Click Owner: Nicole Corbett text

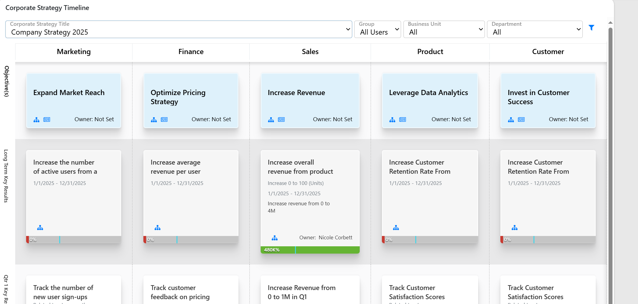[x=326, y=237]
